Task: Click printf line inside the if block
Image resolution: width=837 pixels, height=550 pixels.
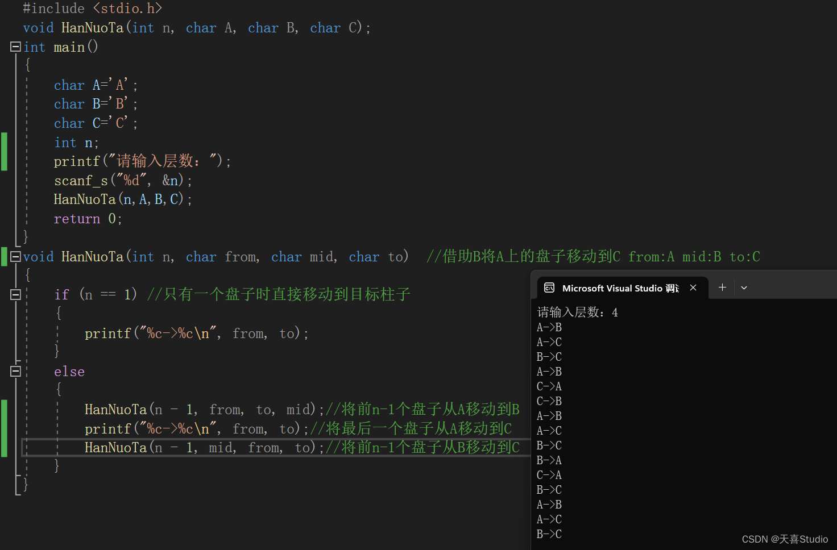Action: pos(197,334)
